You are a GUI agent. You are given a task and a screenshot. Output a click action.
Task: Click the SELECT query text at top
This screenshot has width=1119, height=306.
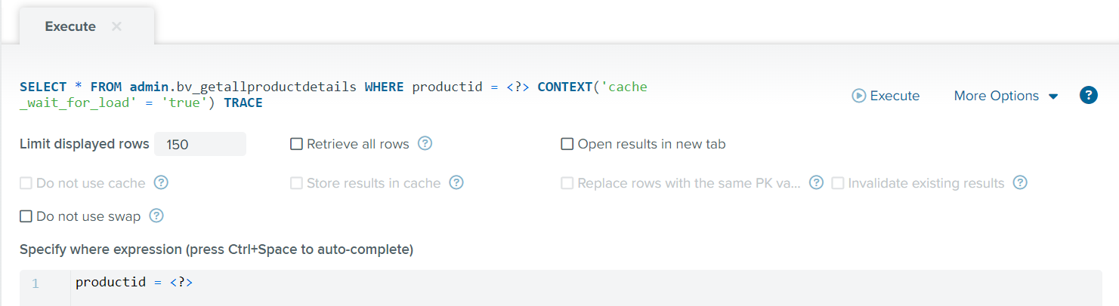[333, 95]
